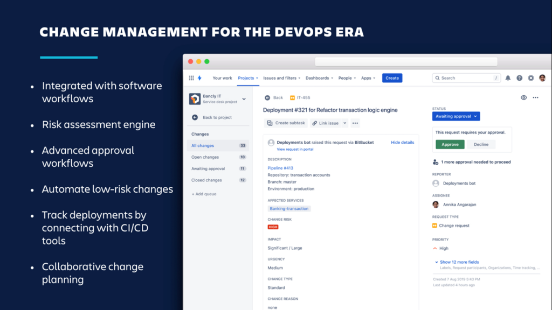Open the ellipsis menu next to Link issue
Viewport: 552px width, 310px height.
click(x=355, y=123)
